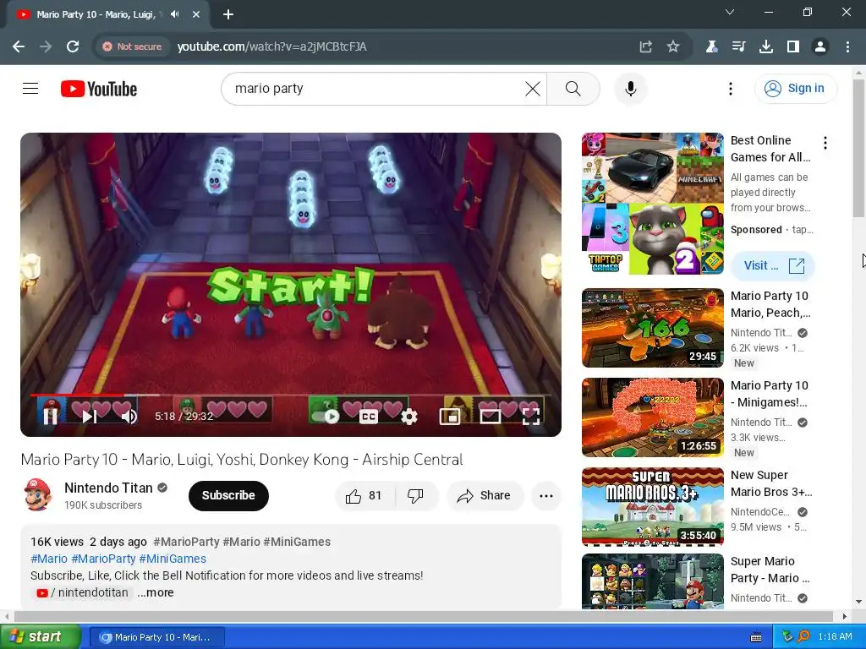The height and width of the screenshot is (649, 866).
Task: Open the #MarioParty blue hashtag link
Action: point(103,559)
